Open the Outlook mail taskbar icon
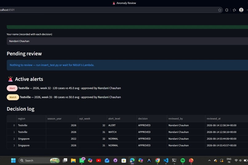The width and height of the screenshot is (248, 165). pos(107,161)
